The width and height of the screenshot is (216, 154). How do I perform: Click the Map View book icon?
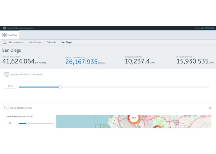pyautogui.click(x=4, y=35)
